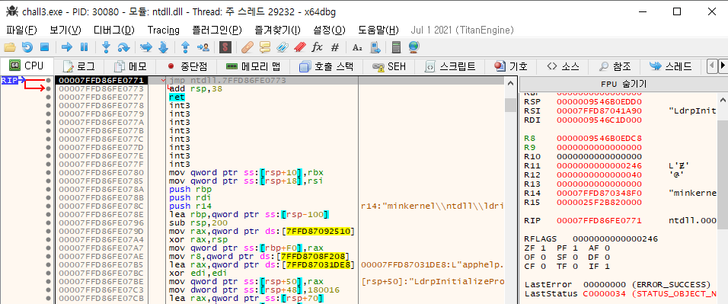
Task: Open the 설정(O) menu
Action: pyautogui.click(x=329, y=30)
